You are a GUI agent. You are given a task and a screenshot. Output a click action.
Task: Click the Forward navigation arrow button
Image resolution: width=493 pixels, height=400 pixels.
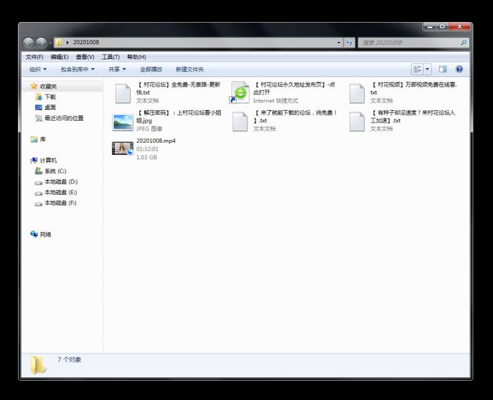point(41,43)
